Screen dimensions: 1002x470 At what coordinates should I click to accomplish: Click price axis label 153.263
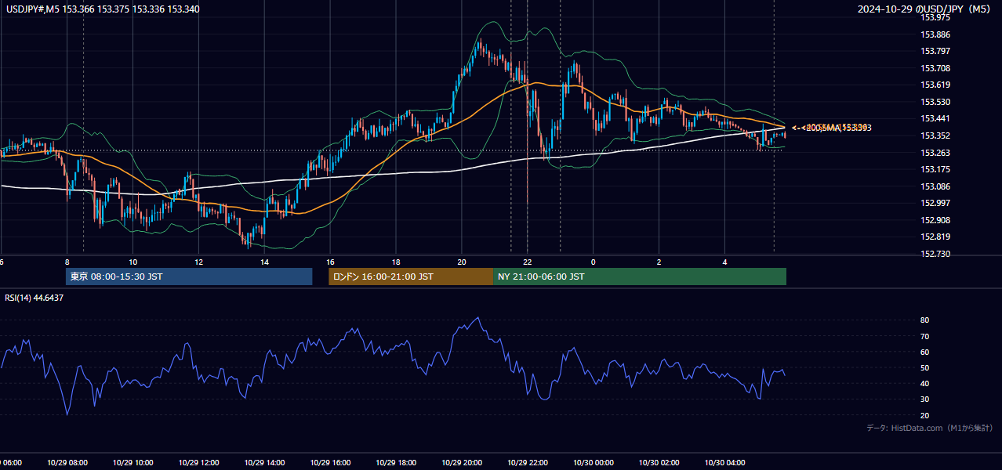935,153
